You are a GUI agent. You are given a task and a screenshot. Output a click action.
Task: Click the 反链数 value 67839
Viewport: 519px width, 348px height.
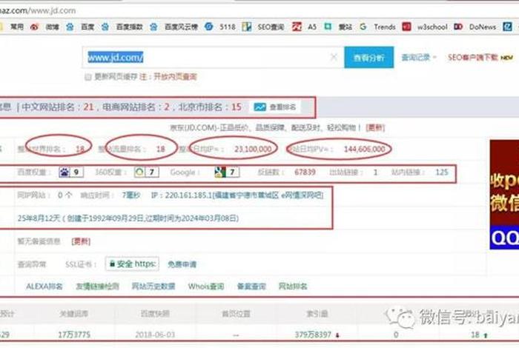[x=305, y=173]
